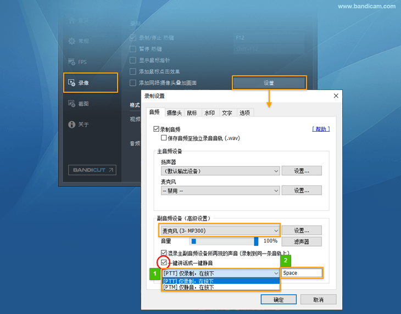The width and height of the screenshot is (401, 314).
Task: Switch to the 水印 tab
Action: point(210,113)
